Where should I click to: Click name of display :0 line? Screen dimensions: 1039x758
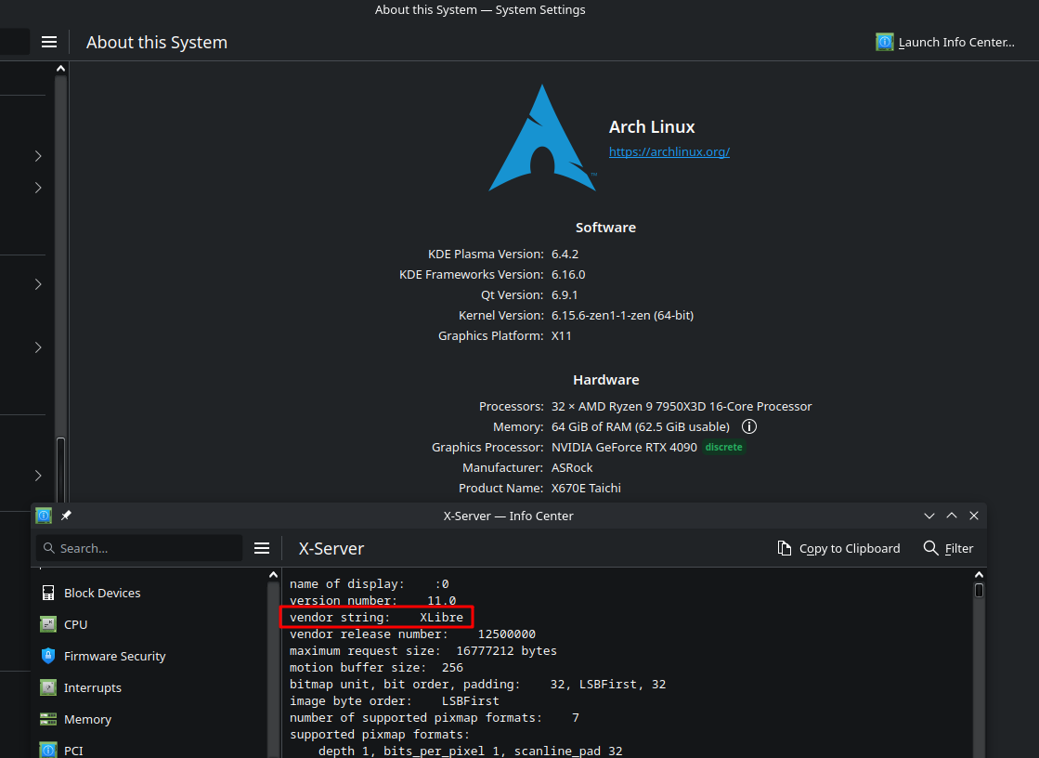point(370,584)
